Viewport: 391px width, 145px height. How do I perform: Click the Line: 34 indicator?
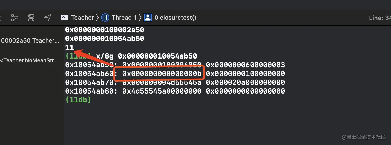tap(380, 18)
